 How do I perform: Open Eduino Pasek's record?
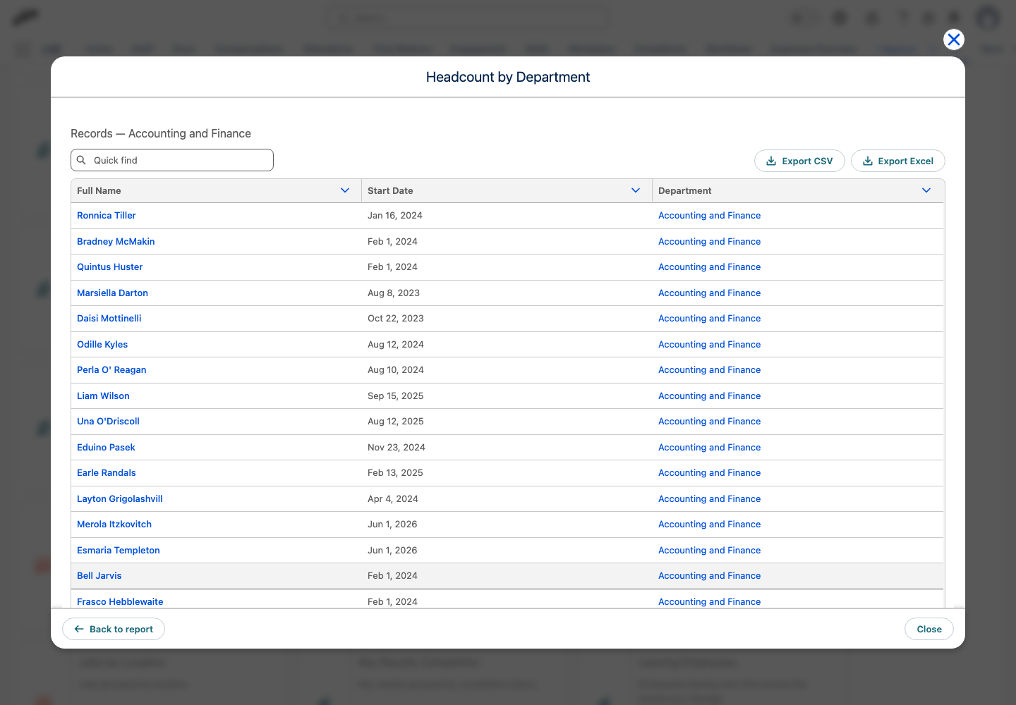106,447
